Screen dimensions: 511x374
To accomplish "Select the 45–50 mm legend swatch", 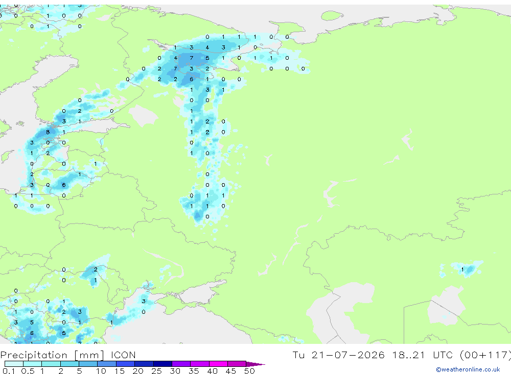I will pos(237,364).
